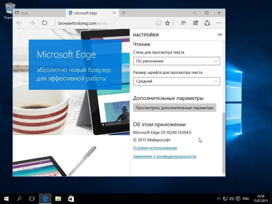The width and height of the screenshot is (272, 204).
Task: Click the settings pane scrollbar thumb
Action: tap(224, 143)
